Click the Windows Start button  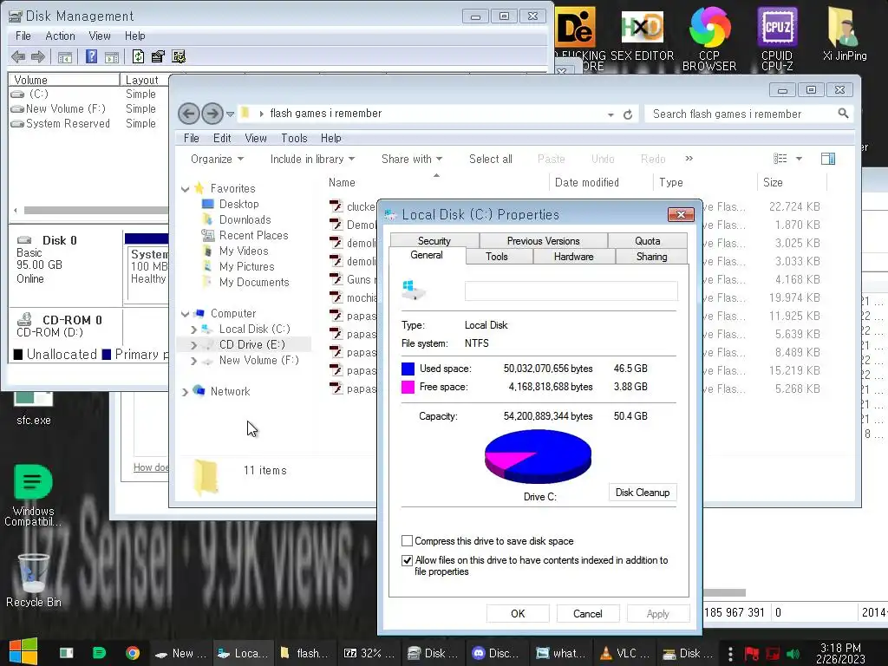(23, 652)
